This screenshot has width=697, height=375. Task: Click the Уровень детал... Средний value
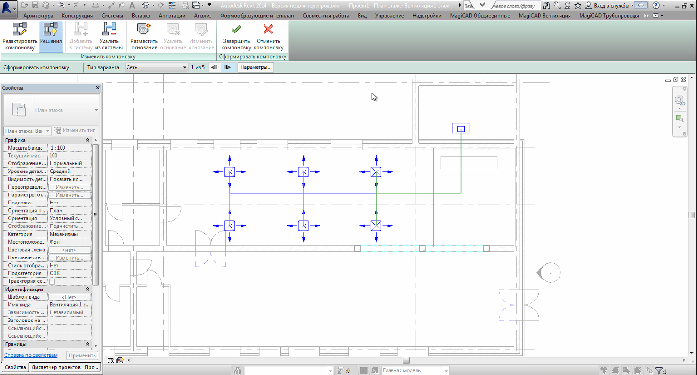[70, 171]
